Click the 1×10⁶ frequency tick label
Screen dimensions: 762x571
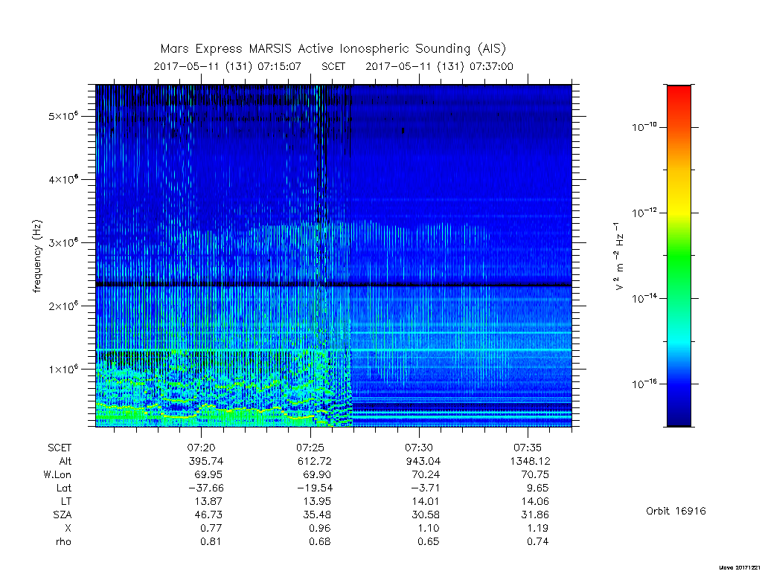point(63,369)
